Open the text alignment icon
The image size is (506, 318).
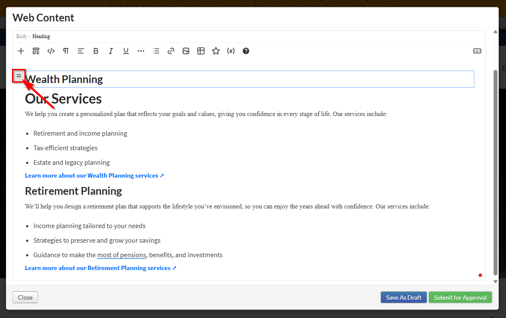(x=81, y=51)
